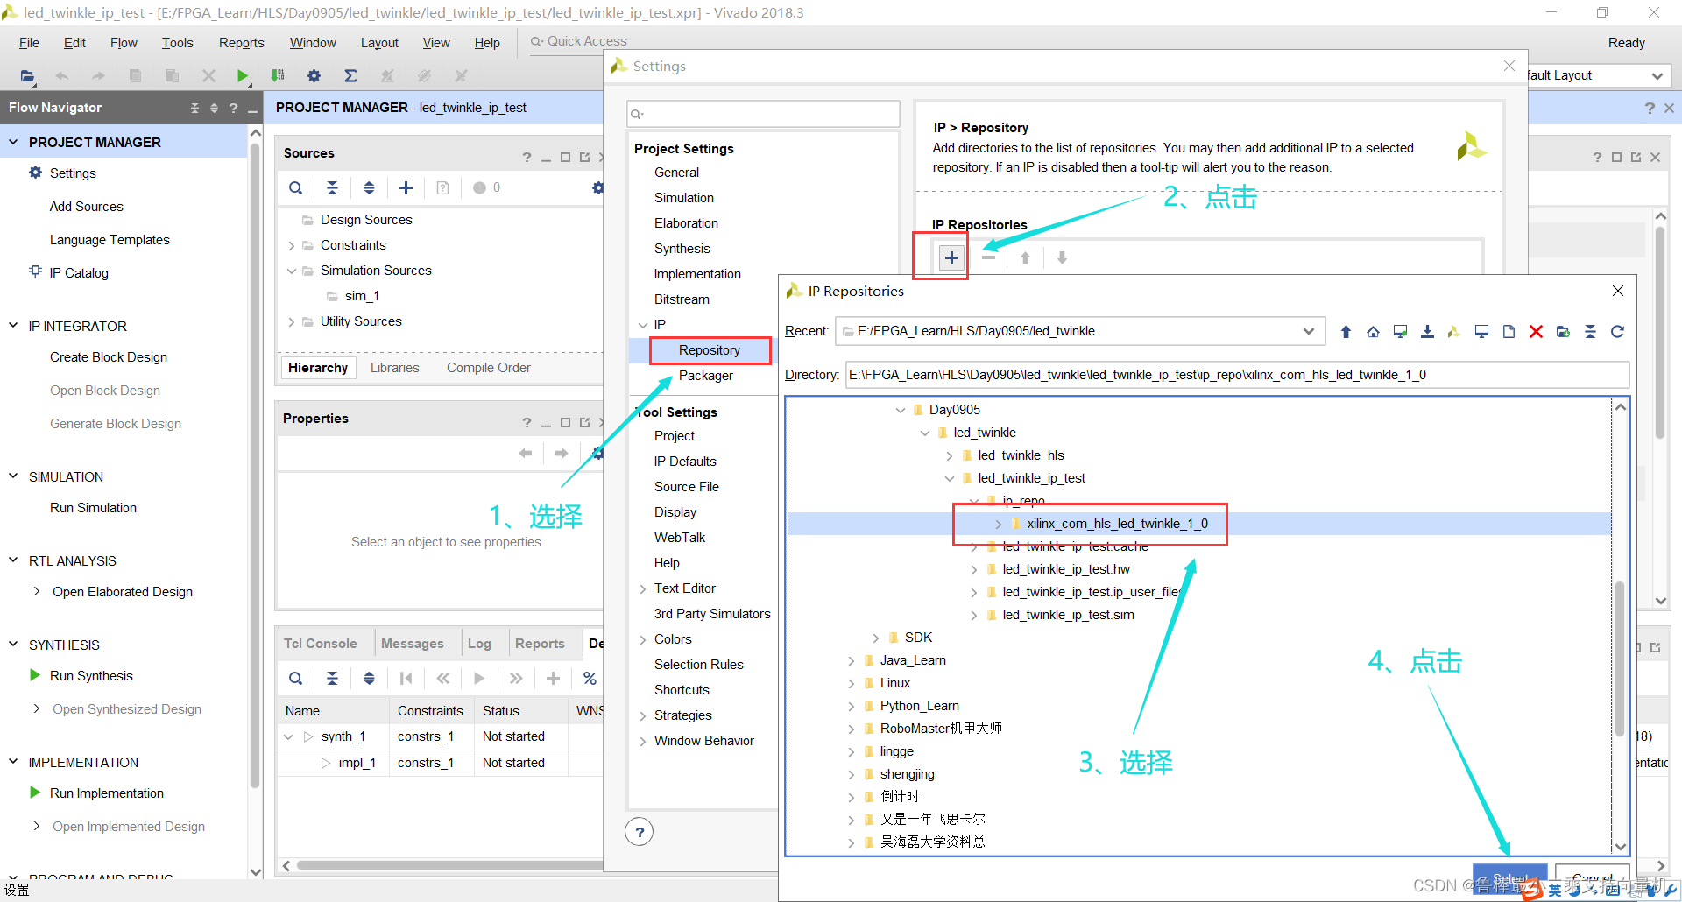Click the Flow Navigator help question mark
The height and width of the screenshot is (902, 1682).
(x=233, y=108)
